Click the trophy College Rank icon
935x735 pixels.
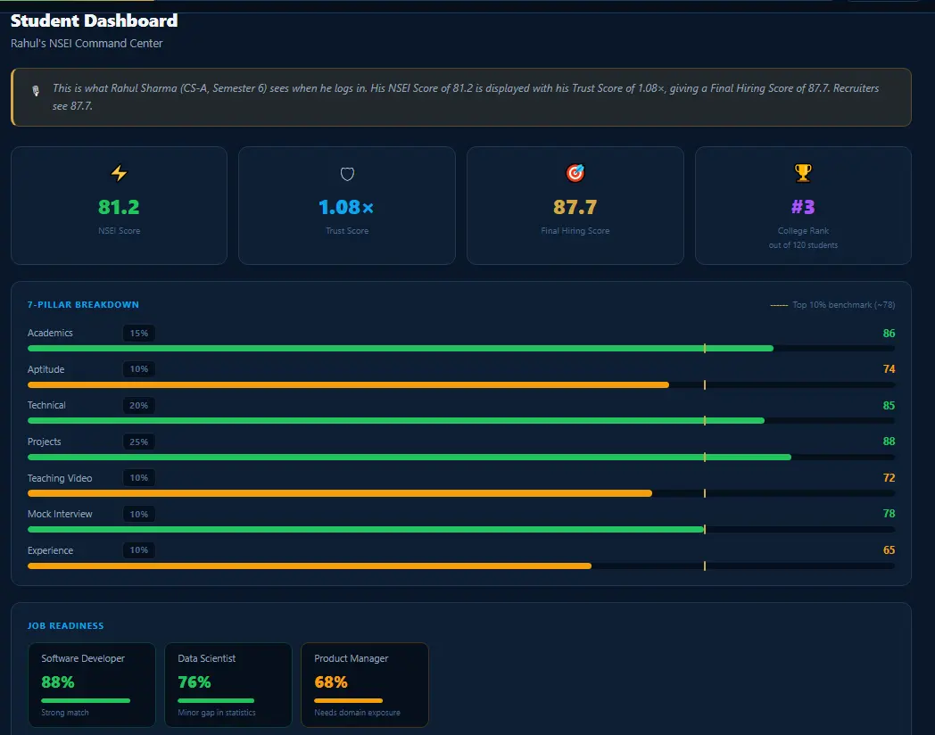tap(803, 173)
